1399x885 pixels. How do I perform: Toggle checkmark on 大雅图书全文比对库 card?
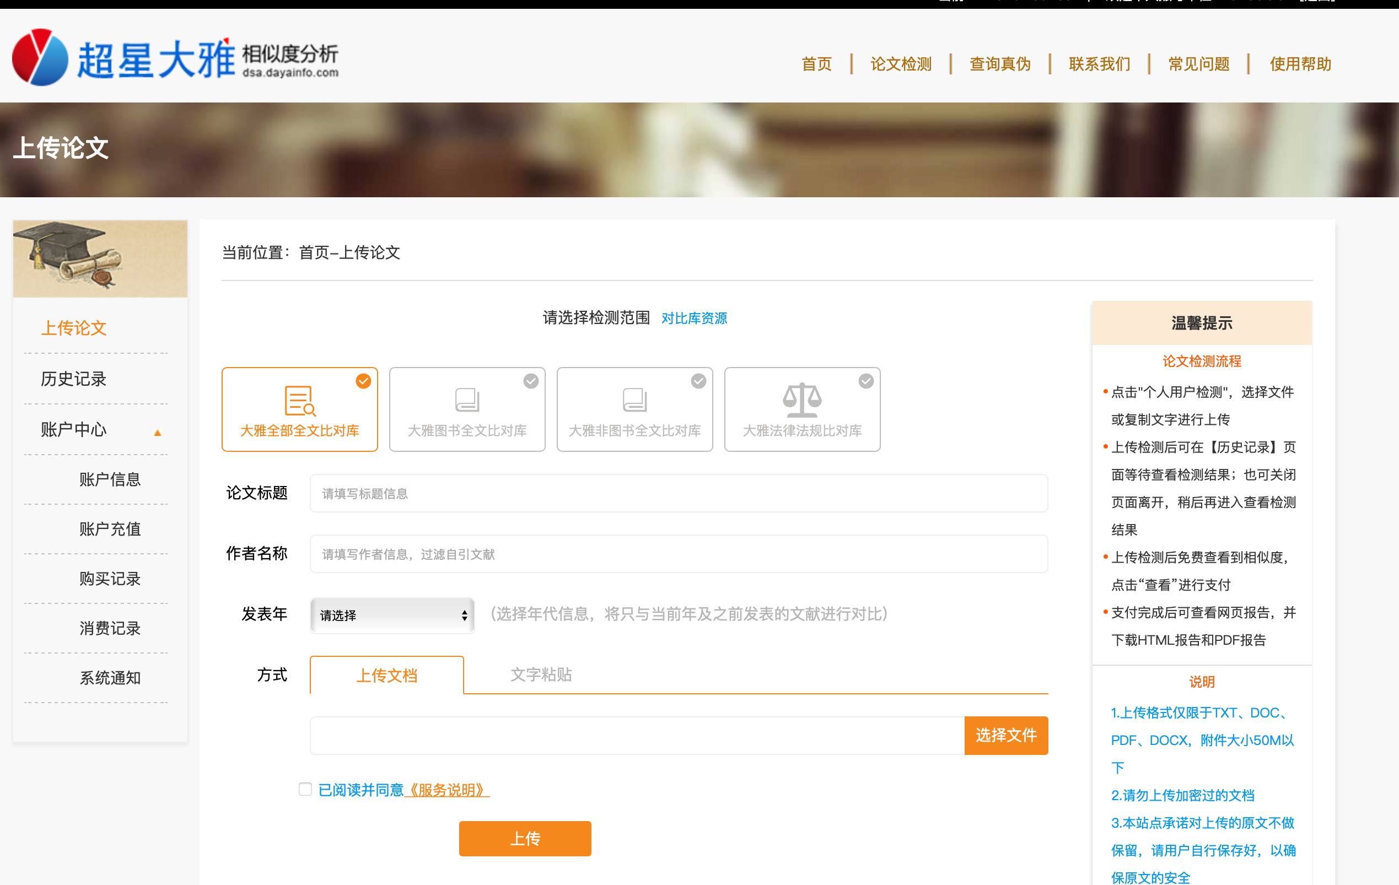[x=530, y=381]
